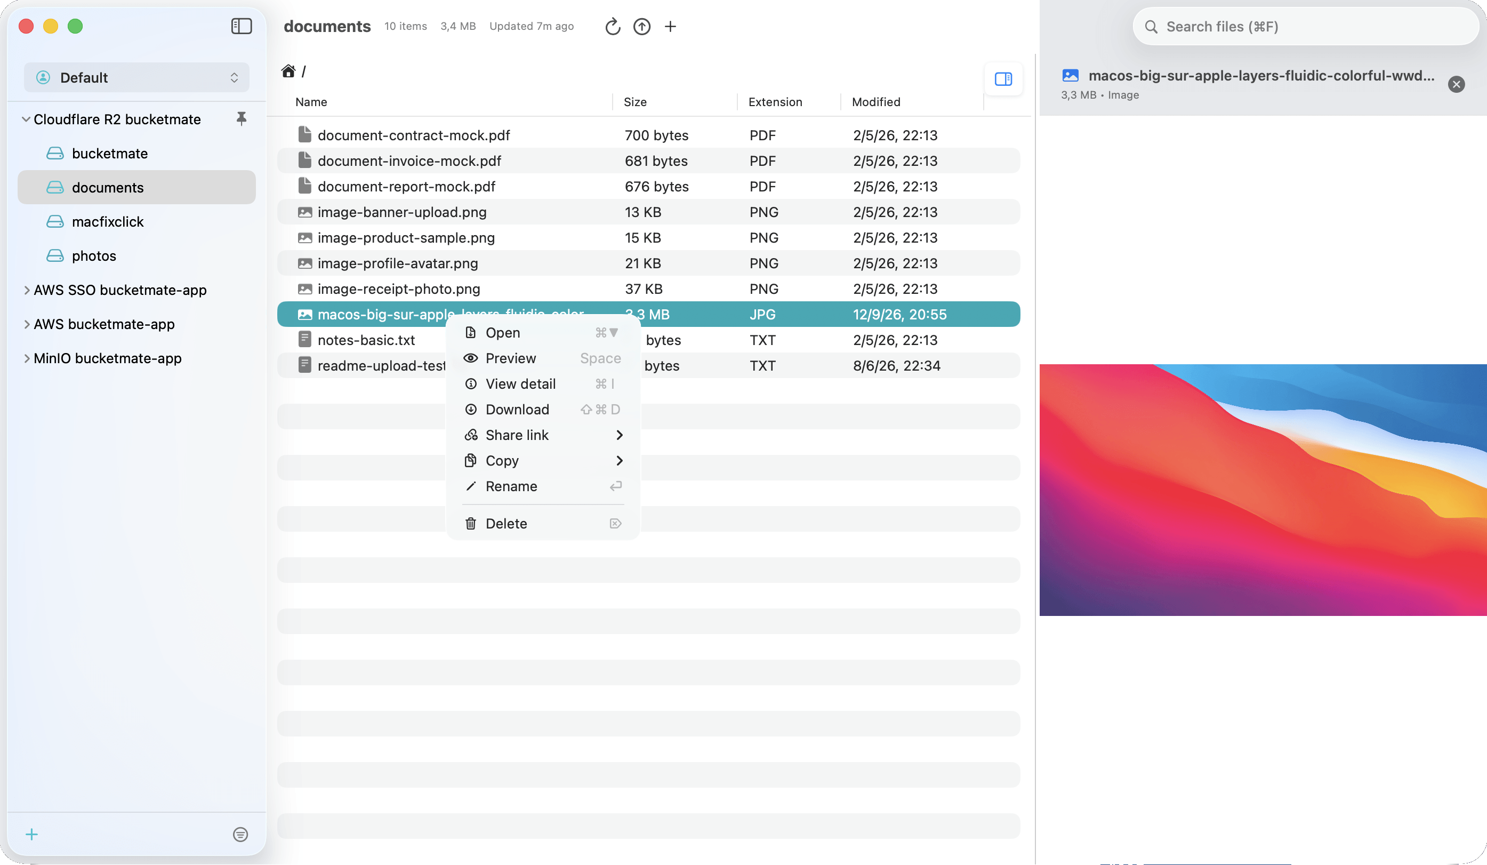Click the upload arrow icon in toolbar
Screen dimensions: 1487x865
point(641,27)
